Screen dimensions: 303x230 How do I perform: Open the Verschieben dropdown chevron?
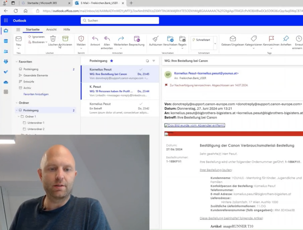tap(170, 48)
